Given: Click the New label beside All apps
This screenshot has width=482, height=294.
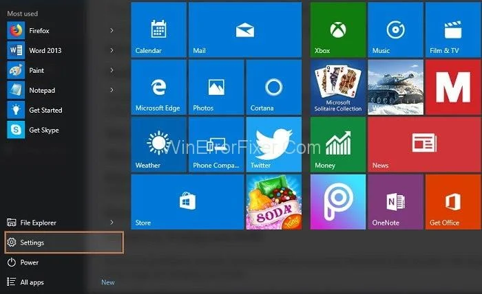Looking at the screenshot, I should point(108,282).
